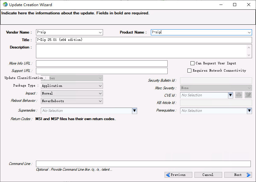Open the Reboot Behavior dropdown
This screenshot has height=182, width=256.
pyautogui.click(x=72, y=101)
